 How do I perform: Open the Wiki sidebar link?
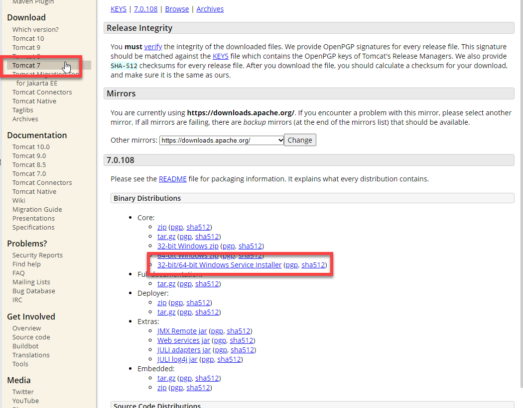click(19, 201)
